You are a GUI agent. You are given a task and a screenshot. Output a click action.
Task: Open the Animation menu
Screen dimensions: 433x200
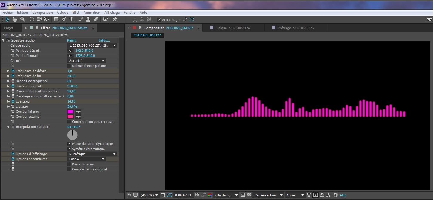point(92,13)
